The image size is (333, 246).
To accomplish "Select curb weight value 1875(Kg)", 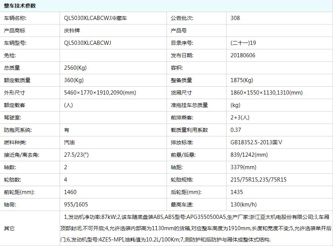I will click(242, 80).
